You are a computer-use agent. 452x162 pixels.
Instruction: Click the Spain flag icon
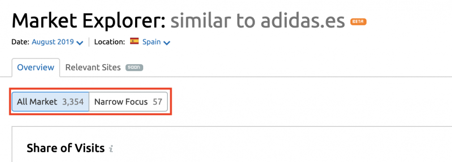point(134,41)
